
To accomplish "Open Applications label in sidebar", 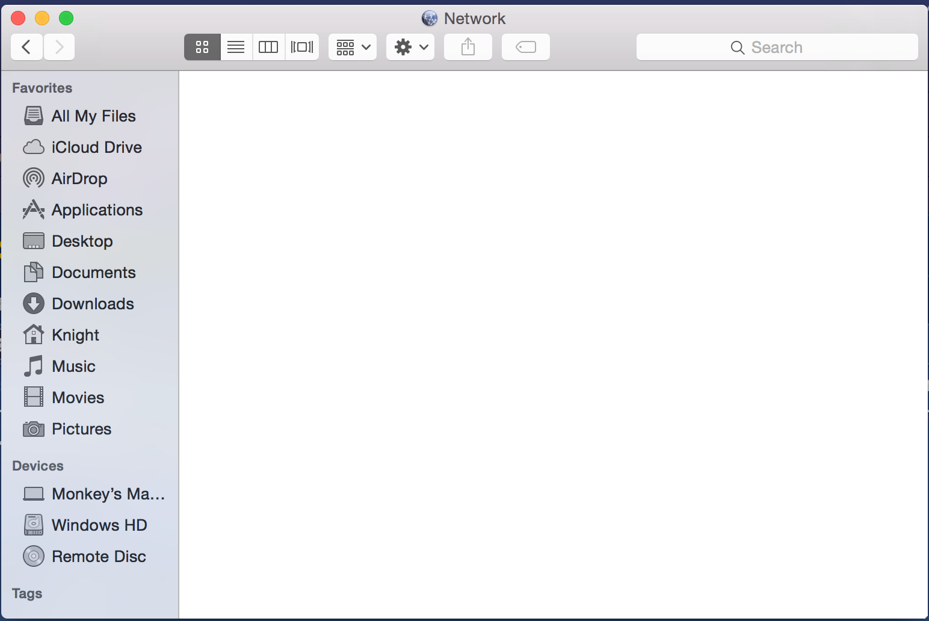I will point(97,210).
